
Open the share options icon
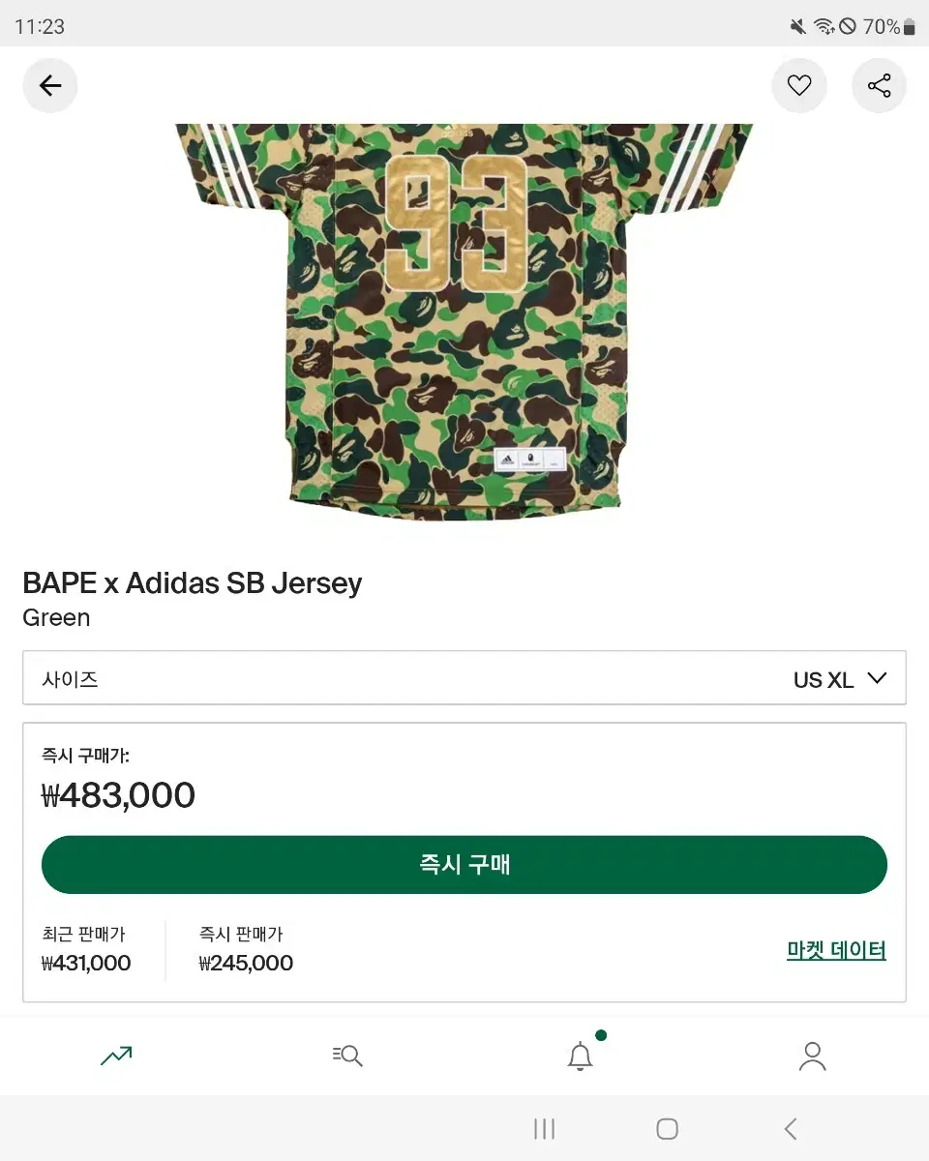coord(879,86)
